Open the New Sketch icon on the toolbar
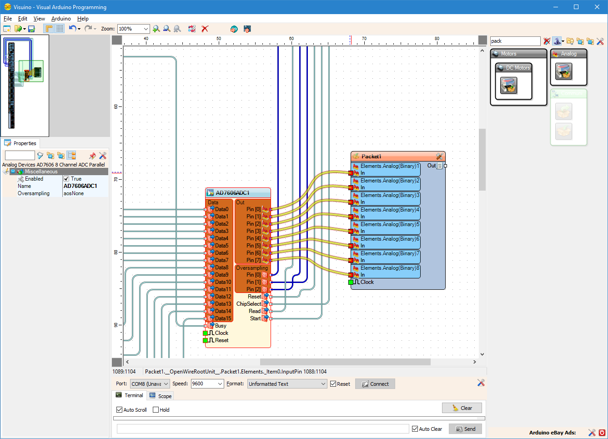The height and width of the screenshot is (439, 608). tap(7, 28)
